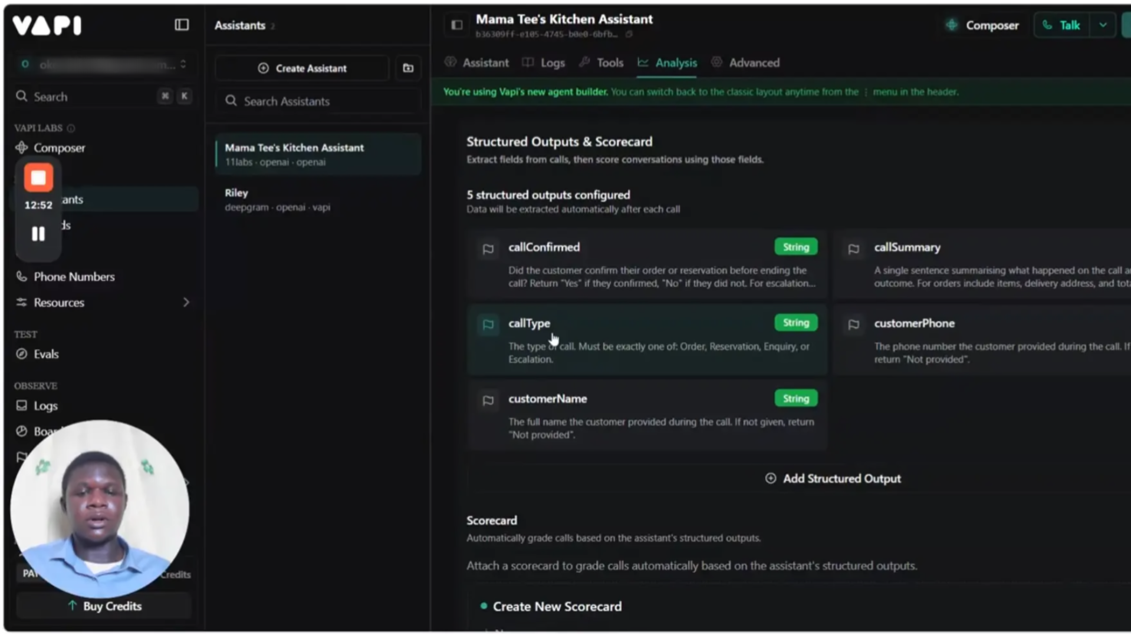Open the new folder icon beside Create Assistant
The height and width of the screenshot is (636, 1131).
point(408,68)
